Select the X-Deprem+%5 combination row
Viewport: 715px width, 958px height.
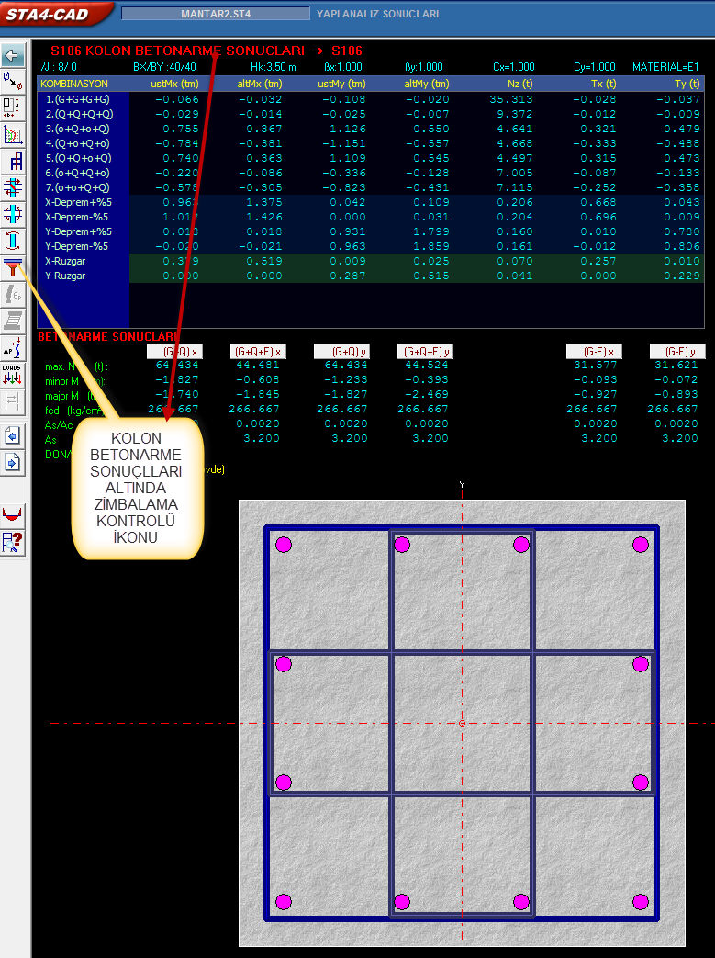pos(83,202)
